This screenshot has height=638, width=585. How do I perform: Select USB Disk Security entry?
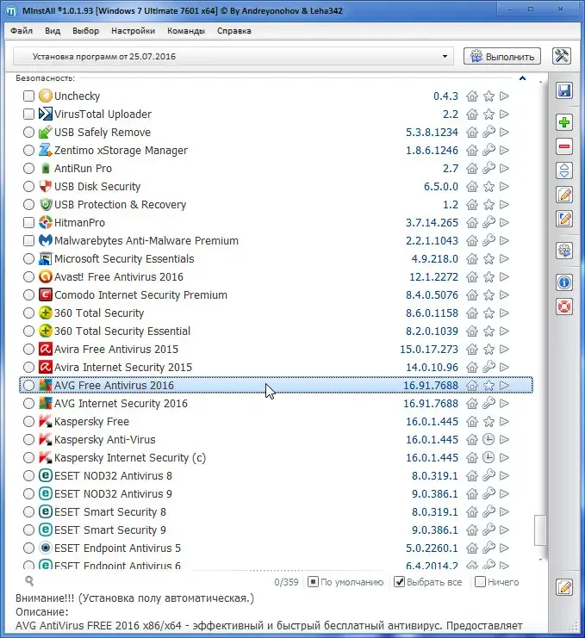tap(276, 187)
